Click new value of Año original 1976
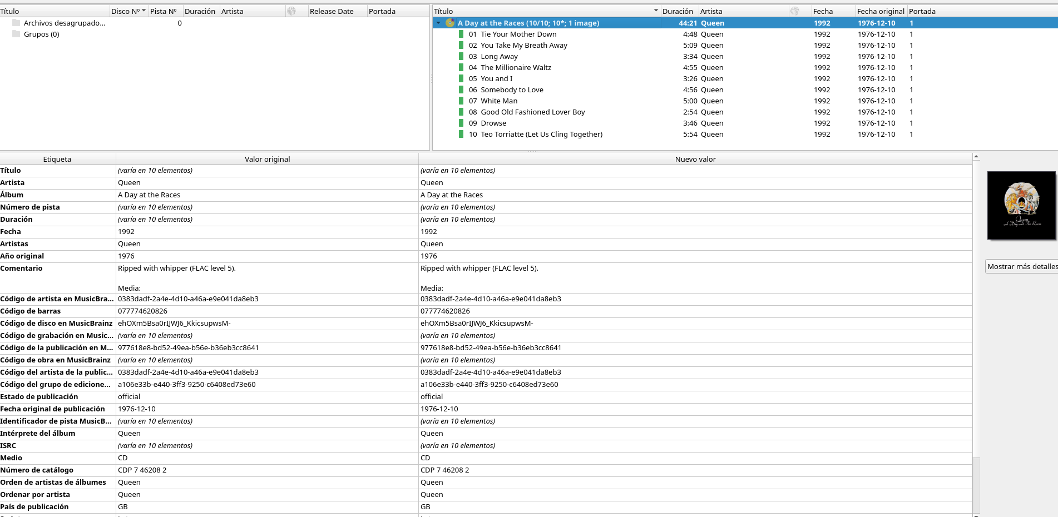1058x517 pixels. 695,256
